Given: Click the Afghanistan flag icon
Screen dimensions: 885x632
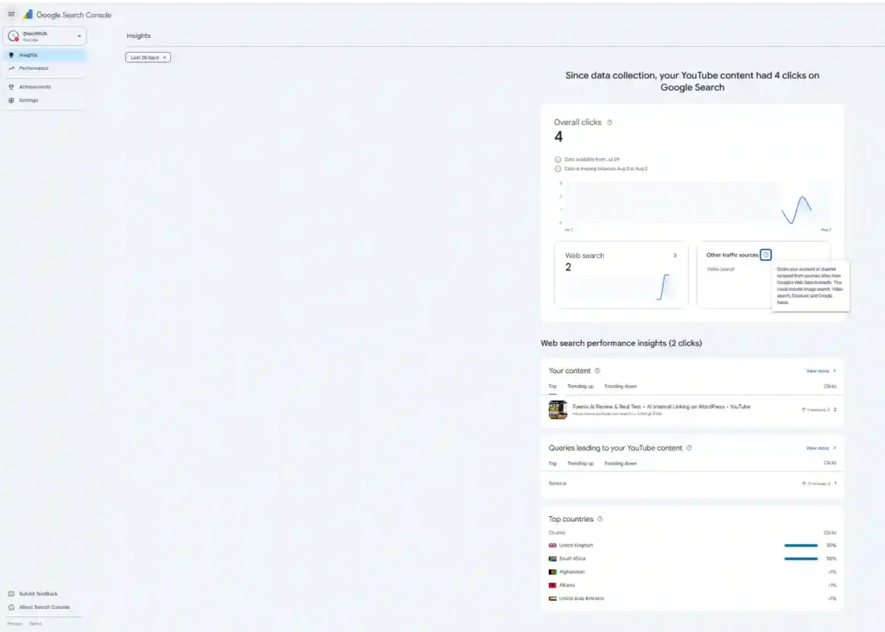Looking at the screenshot, I should click(x=552, y=572).
